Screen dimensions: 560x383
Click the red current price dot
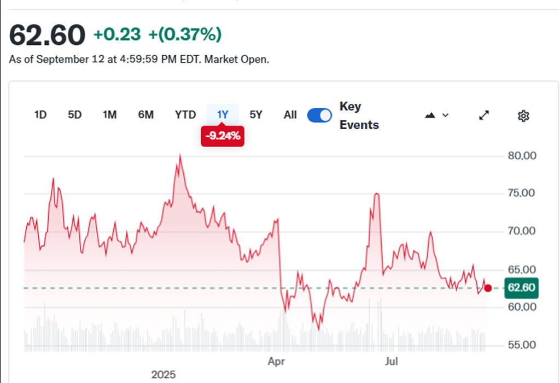click(488, 288)
